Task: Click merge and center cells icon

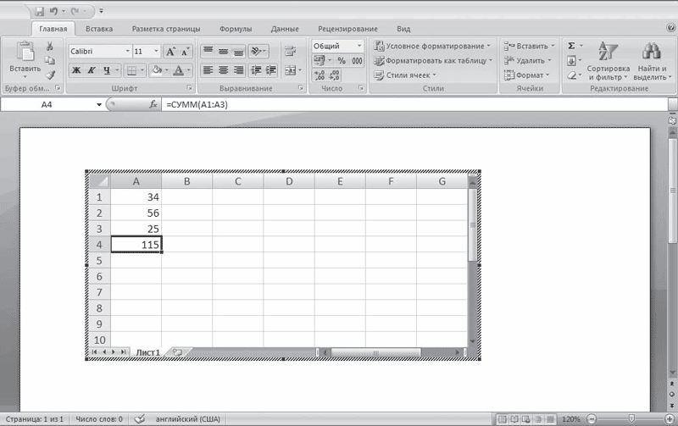Action: (290, 70)
